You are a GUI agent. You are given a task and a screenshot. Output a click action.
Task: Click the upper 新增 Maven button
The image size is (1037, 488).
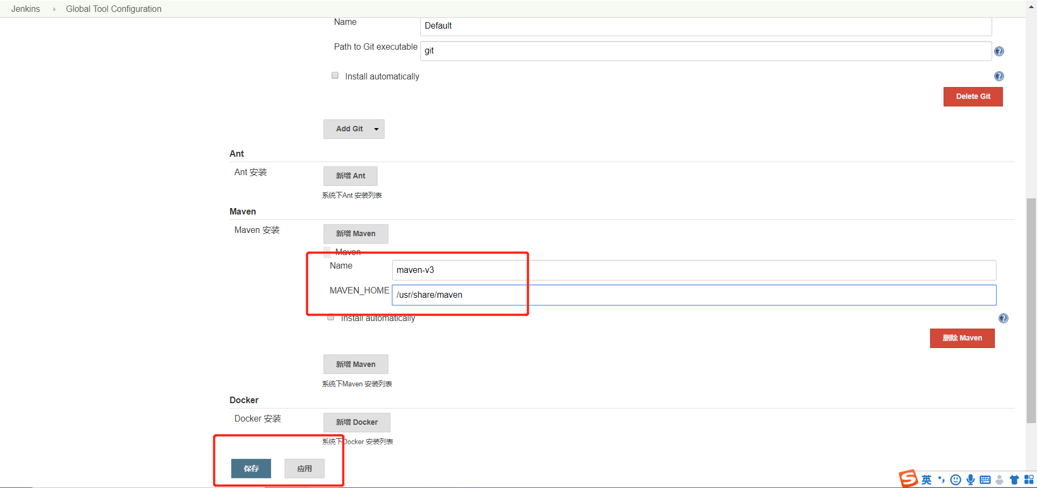point(355,234)
